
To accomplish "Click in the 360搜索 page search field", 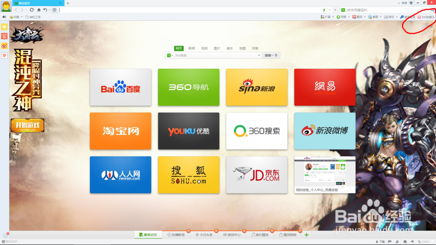I will click(215, 56).
